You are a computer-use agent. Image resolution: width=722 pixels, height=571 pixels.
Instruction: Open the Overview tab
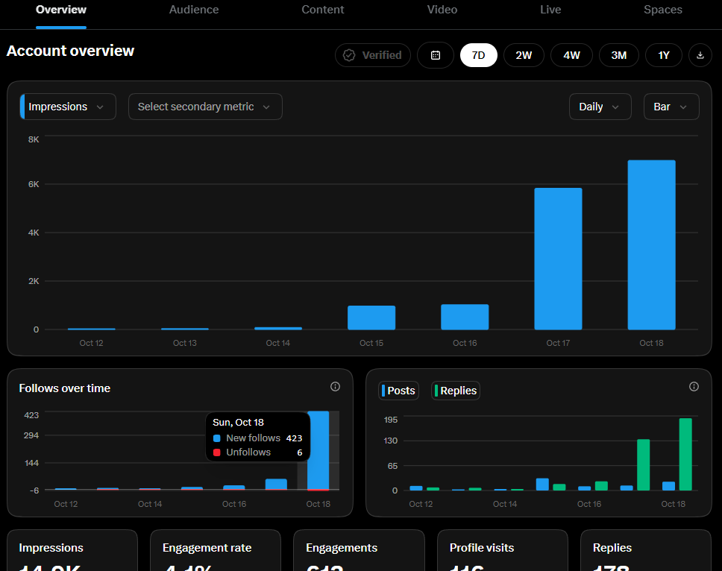pos(61,10)
